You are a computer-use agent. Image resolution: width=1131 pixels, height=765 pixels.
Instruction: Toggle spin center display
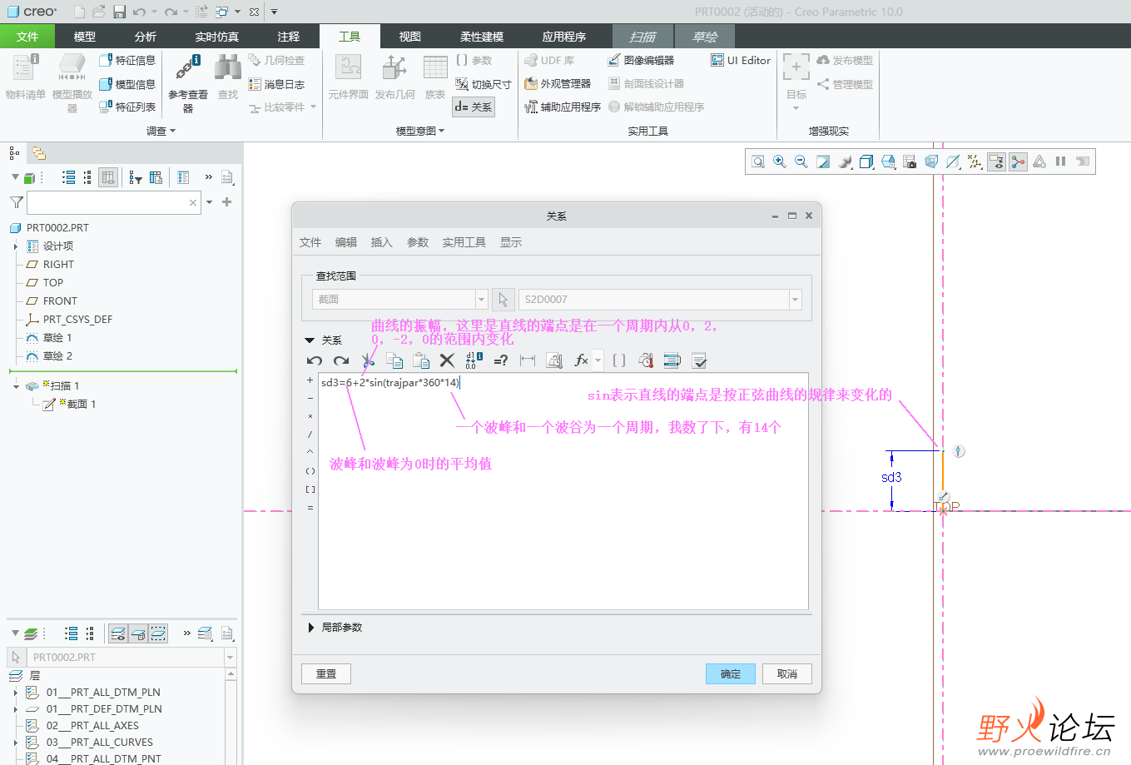(x=1018, y=161)
